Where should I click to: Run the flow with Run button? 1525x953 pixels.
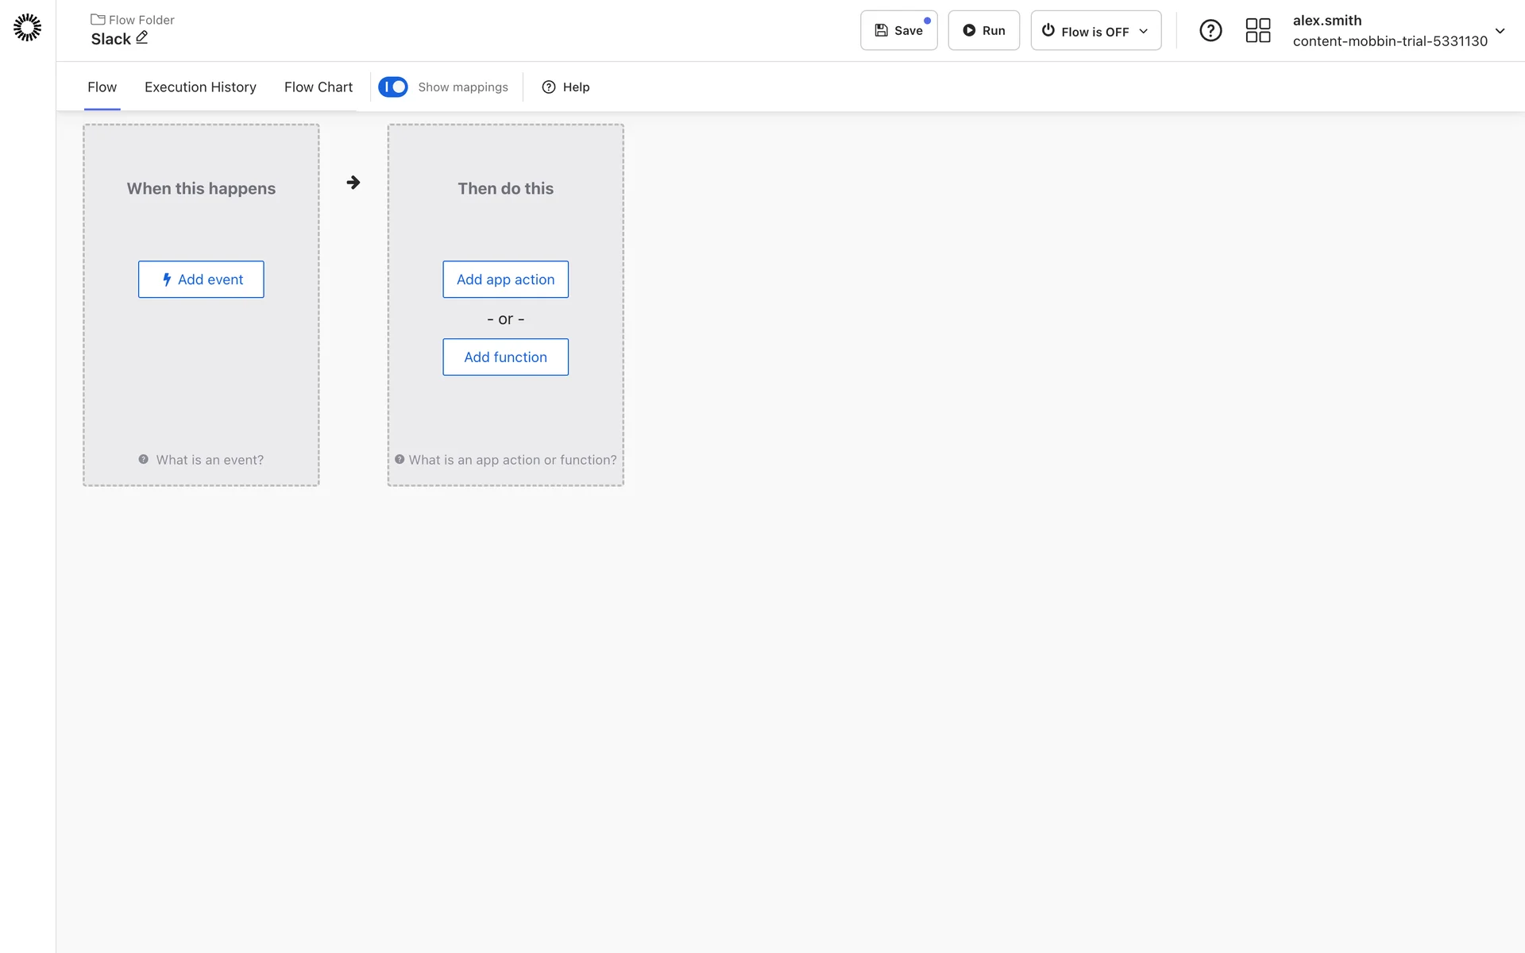[x=983, y=31]
